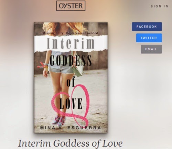Click the word 'Goddess' in the title heading
Screen dimensions: 172x149
(x=71, y=143)
